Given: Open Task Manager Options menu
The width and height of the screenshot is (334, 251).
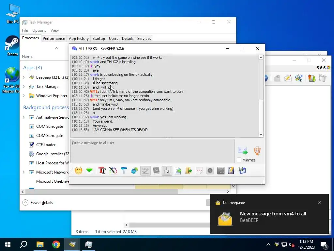Looking at the screenshot, I should (x=39, y=30).
